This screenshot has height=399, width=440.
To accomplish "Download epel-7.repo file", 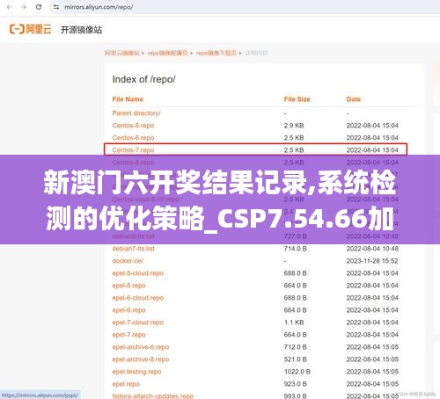I will click(x=128, y=335).
